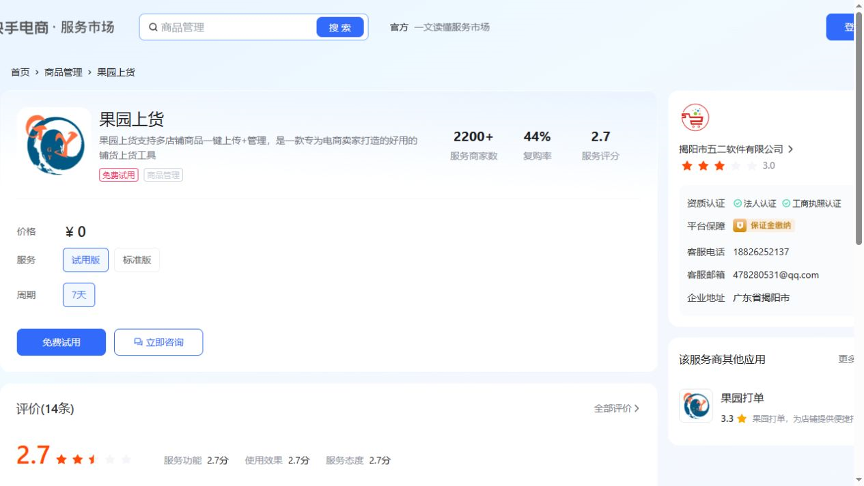Select the 7天 period option
Viewport: 864px width, 486px height.
pyautogui.click(x=79, y=295)
